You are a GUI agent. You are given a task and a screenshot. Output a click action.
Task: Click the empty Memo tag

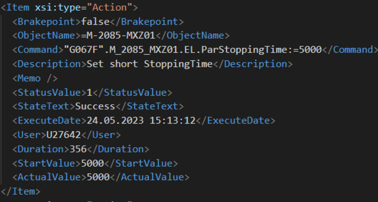[x=35, y=78]
